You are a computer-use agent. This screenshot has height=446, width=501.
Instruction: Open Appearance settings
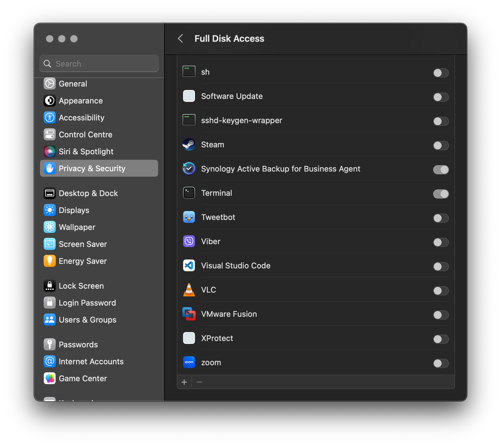point(99,101)
